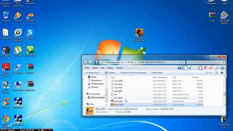Viewport: 233px width, 131px height.
Task: Open the Справка menu
Action: pyautogui.click(x=119, y=68)
